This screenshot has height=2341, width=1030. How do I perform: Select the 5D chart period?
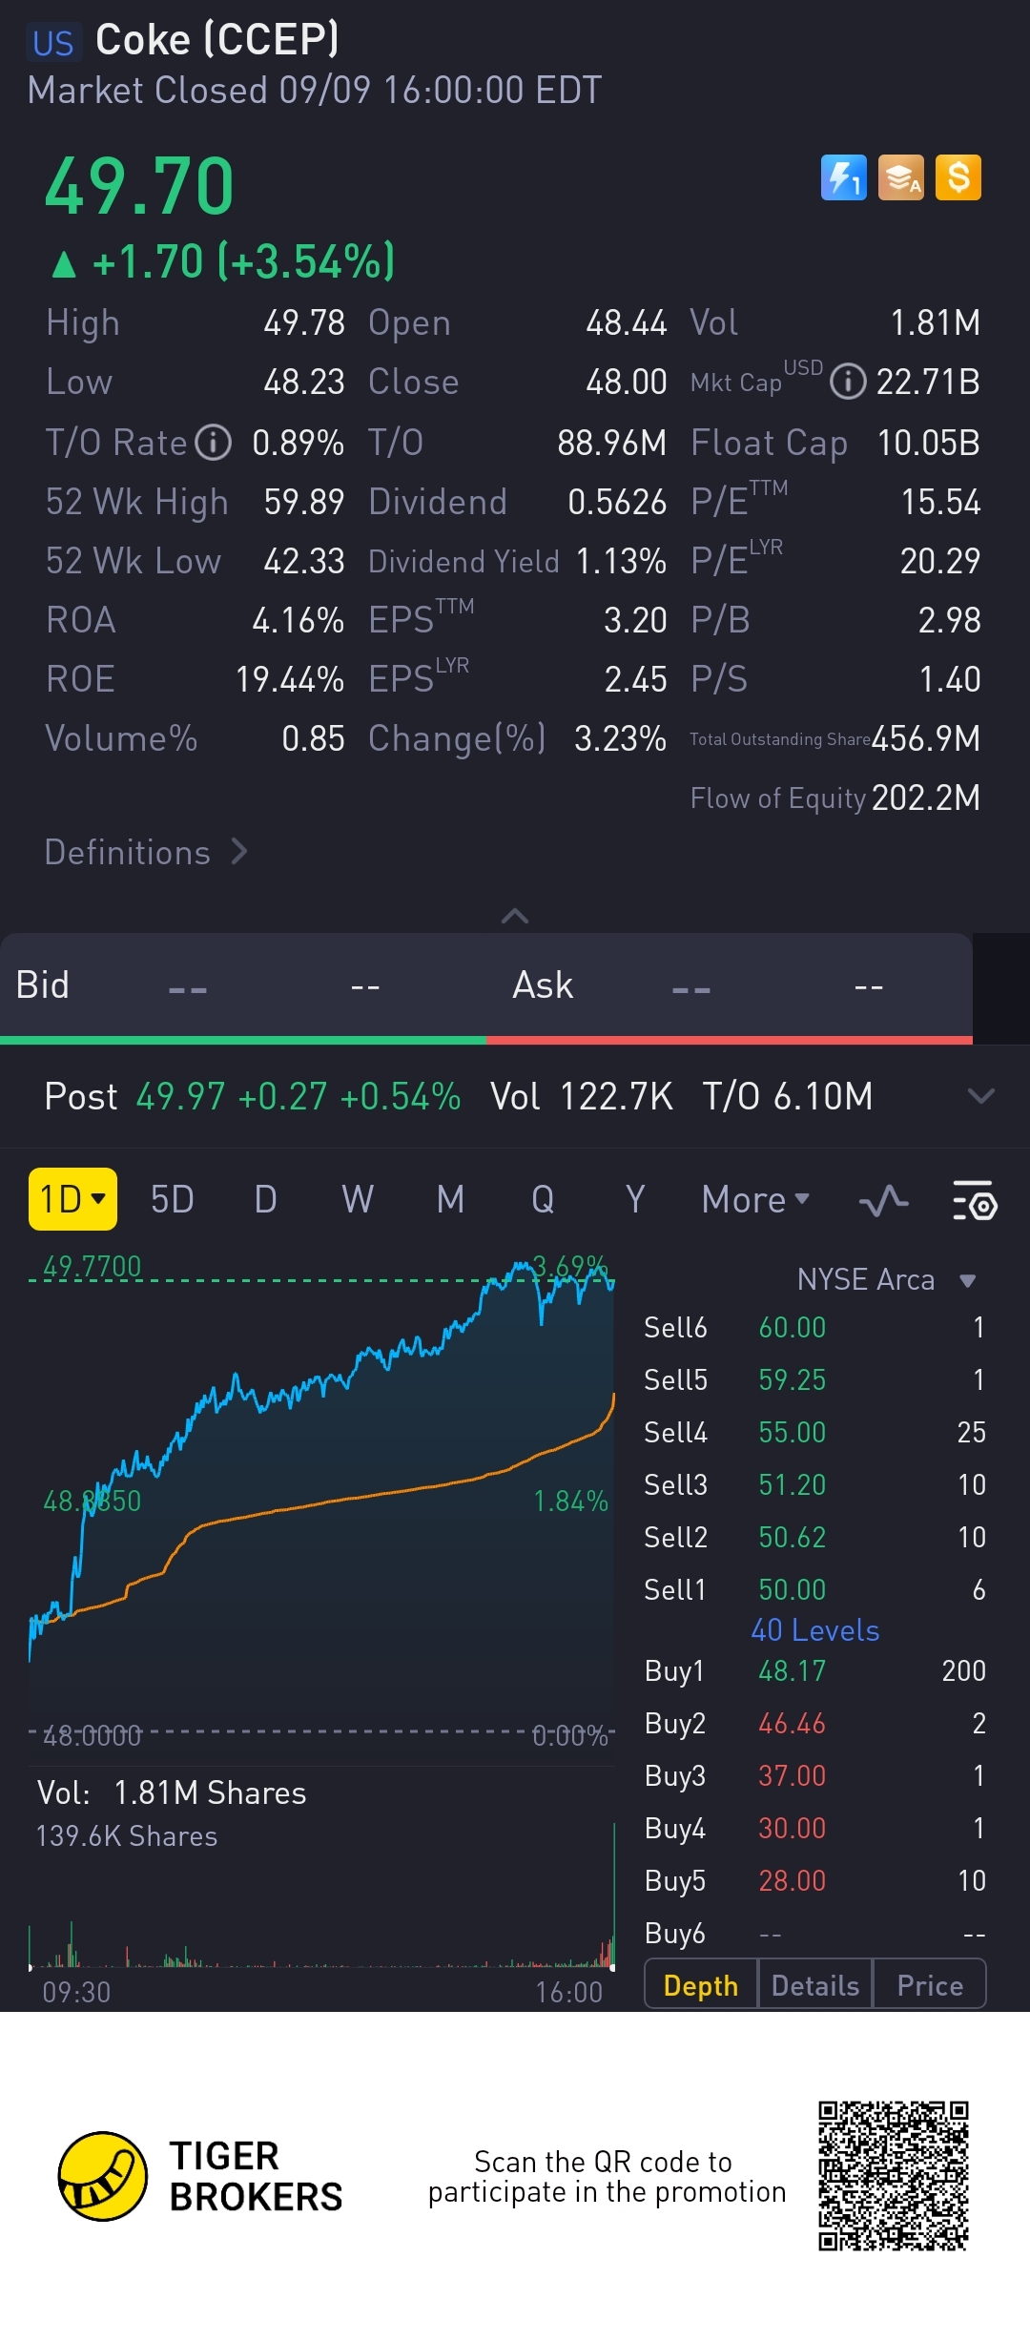(x=172, y=1200)
